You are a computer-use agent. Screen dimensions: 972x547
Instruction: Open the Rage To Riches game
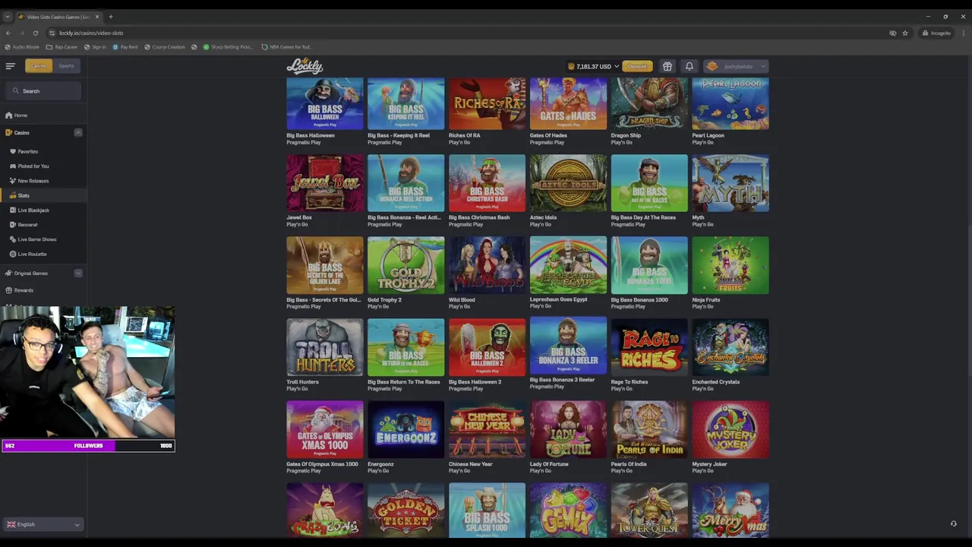[x=649, y=347]
